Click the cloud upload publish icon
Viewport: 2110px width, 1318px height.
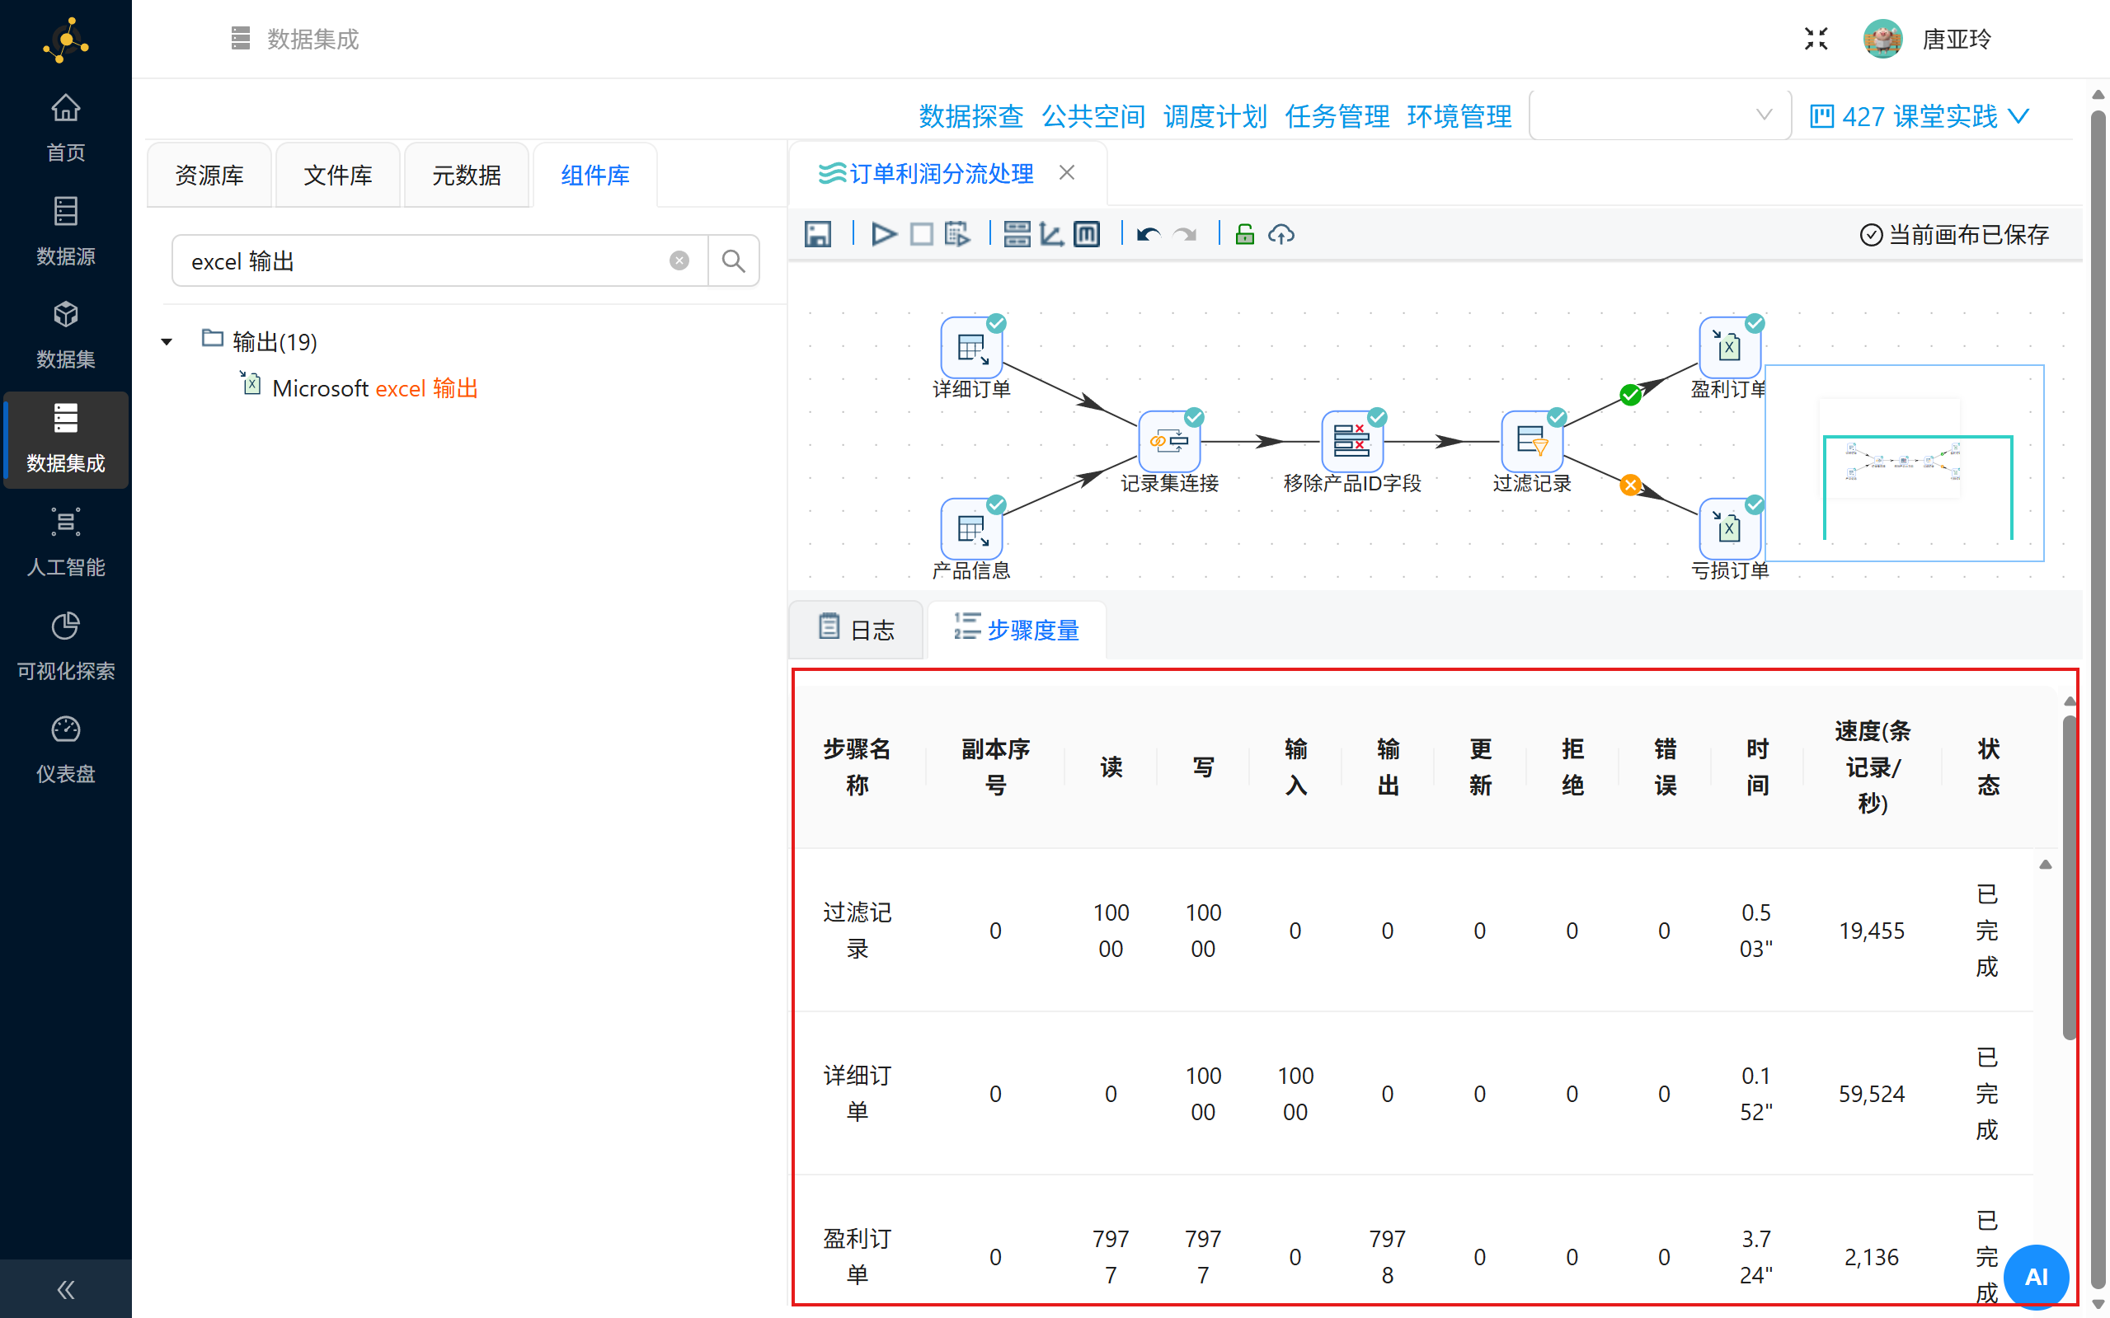pos(1281,234)
